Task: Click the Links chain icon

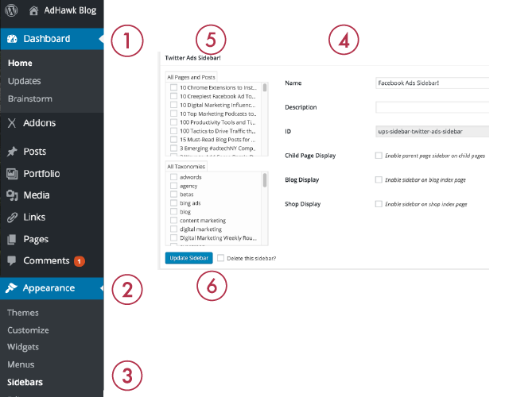Action: pos(12,217)
